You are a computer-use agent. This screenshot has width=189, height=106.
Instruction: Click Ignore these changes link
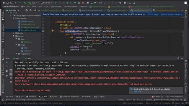tap(171, 14)
